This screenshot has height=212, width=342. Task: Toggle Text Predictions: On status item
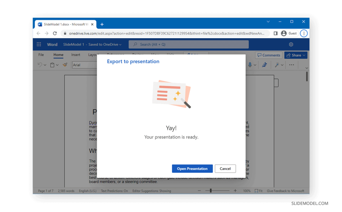(114, 191)
